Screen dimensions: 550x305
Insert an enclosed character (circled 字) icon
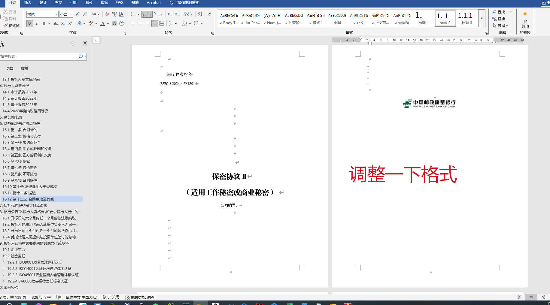pos(122,23)
